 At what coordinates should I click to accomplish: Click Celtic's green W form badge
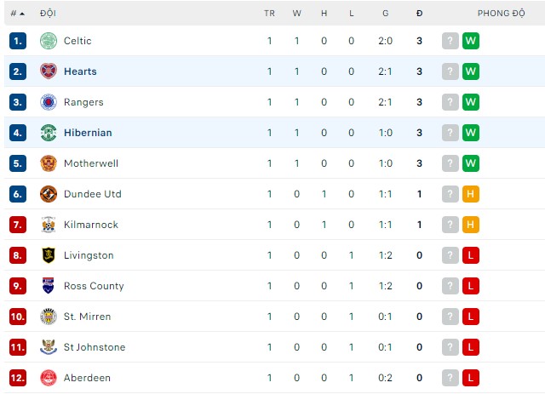tap(471, 41)
